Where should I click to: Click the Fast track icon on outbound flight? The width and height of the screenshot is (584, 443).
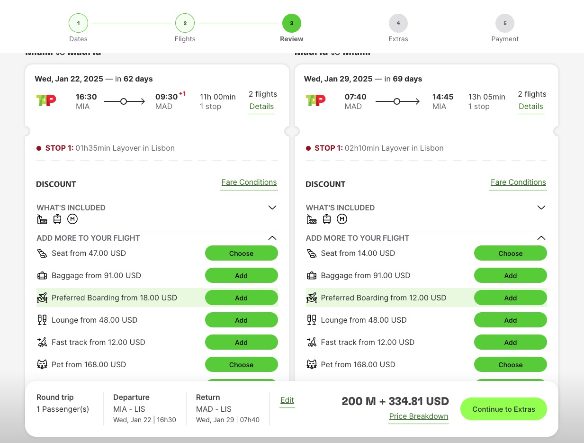(x=42, y=342)
